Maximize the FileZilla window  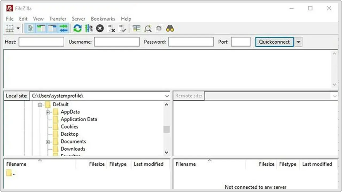click(310, 8)
